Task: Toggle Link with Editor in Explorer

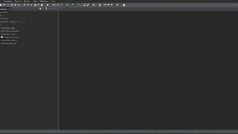Action: (43, 9)
